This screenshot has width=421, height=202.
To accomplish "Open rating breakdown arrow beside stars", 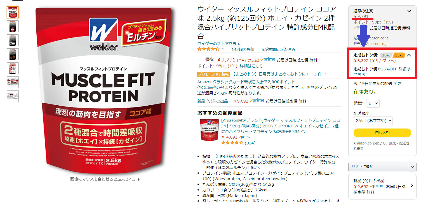I will pyautogui.click(x=223, y=49).
